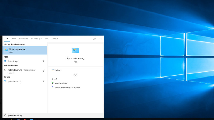Expand the Cortana systemsteuerung chevron
The height and width of the screenshot is (120, 214).
pos(44,81)
